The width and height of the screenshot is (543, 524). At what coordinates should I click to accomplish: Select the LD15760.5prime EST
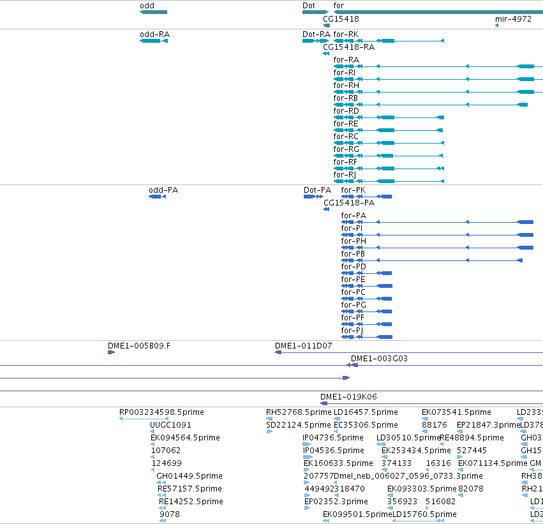418,521
